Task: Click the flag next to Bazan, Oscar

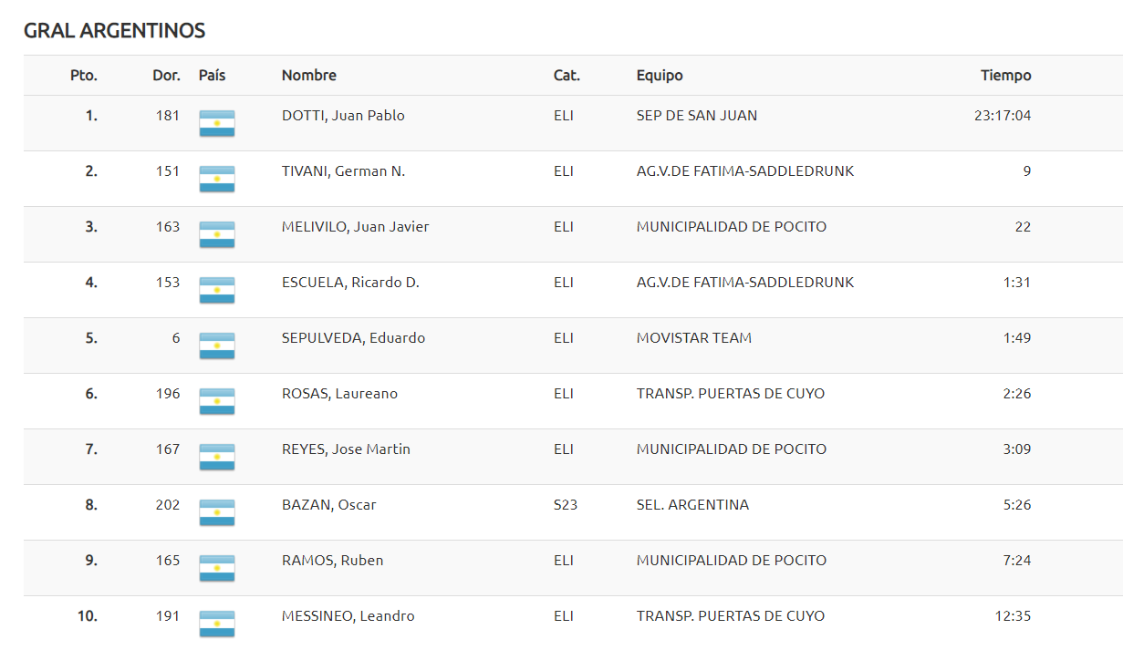Action: pos(216,512)
